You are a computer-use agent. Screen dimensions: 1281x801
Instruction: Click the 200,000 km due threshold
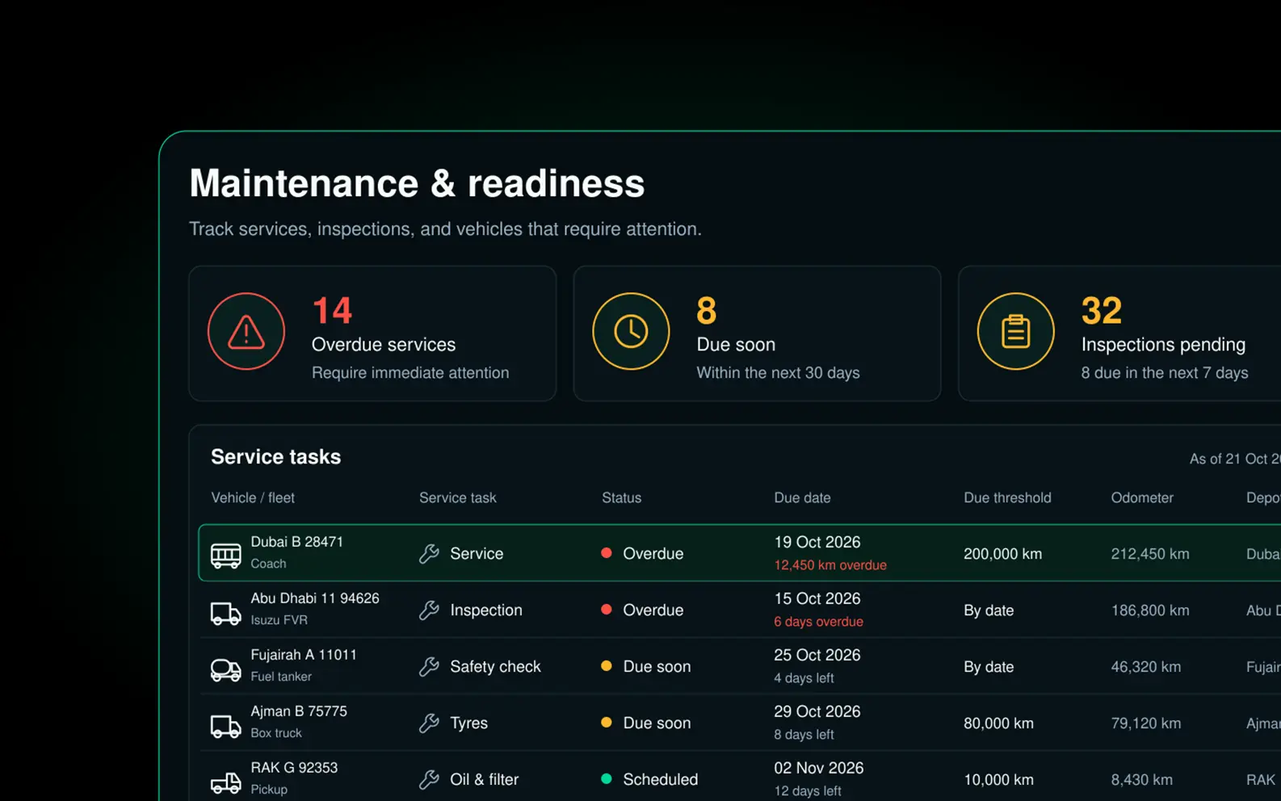pyautogui.click(x=1002, y=554)
